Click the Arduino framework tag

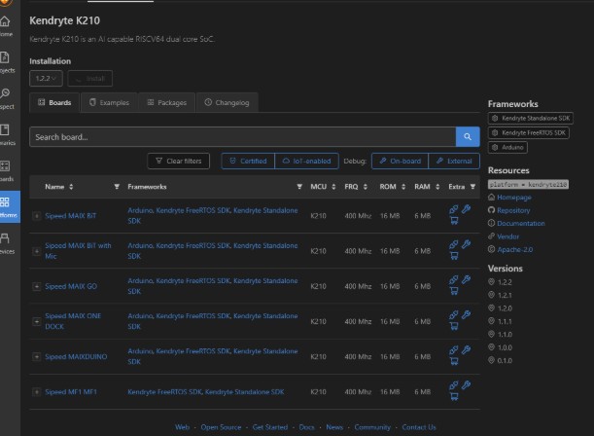(x=507, y=147)
